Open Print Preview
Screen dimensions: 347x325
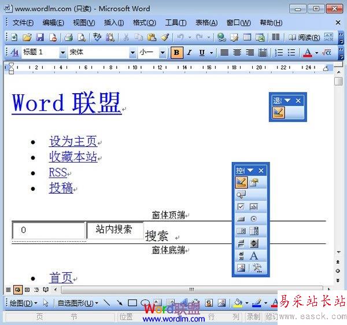click(82, 38)
